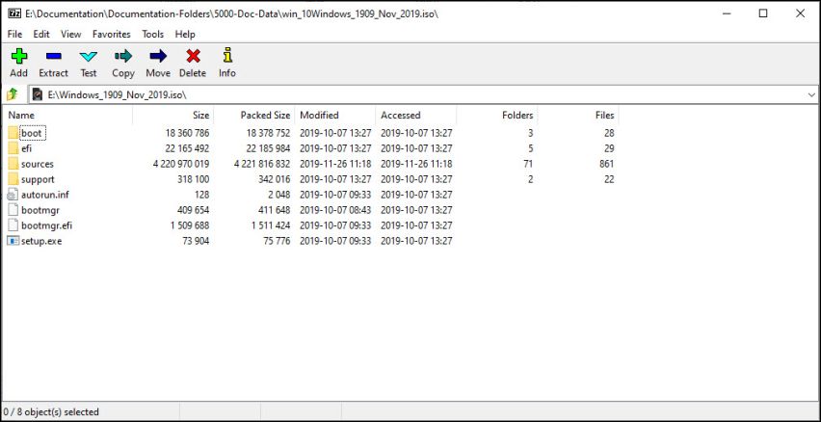The height and width of the screenshot is (422, 821).
Task: Open the Help menu
Action: tap(185, 34)
